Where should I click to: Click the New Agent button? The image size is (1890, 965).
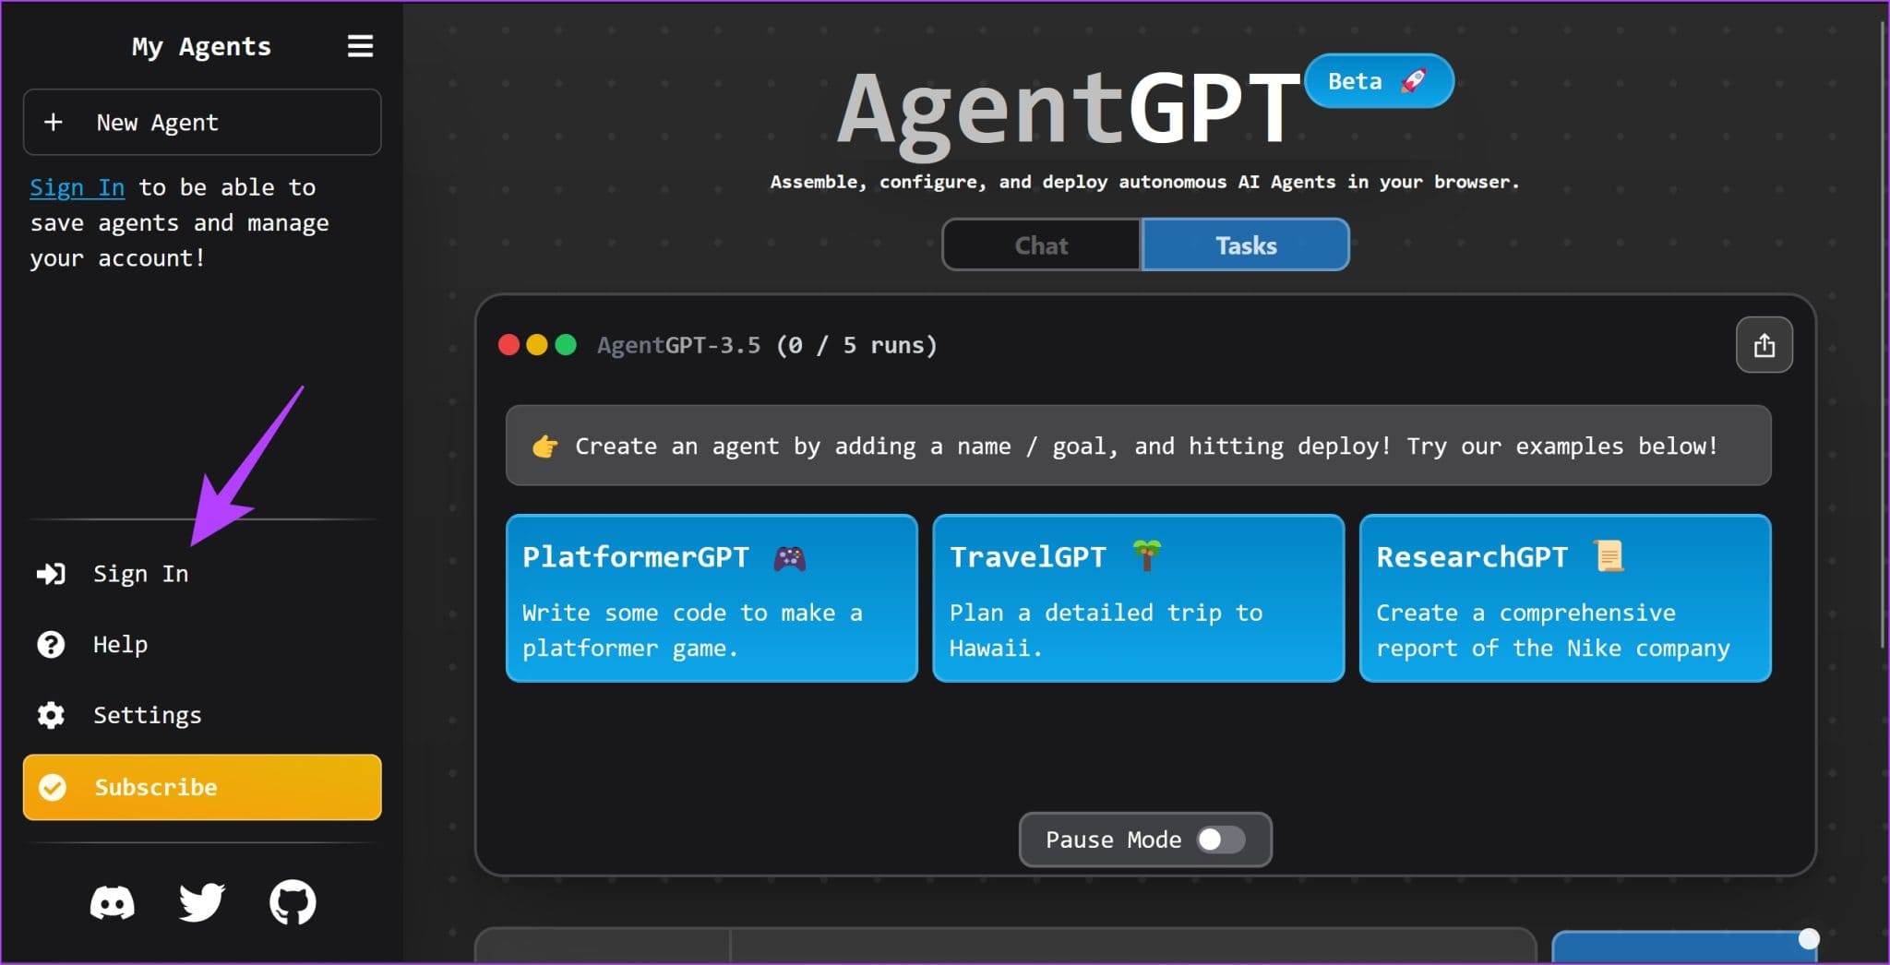point(202,122)
